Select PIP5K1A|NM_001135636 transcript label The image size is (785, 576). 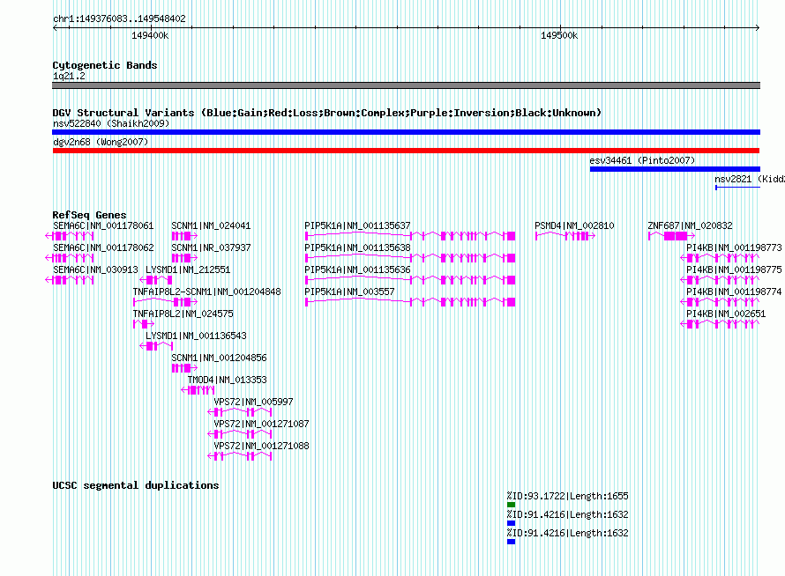(357, 270)
